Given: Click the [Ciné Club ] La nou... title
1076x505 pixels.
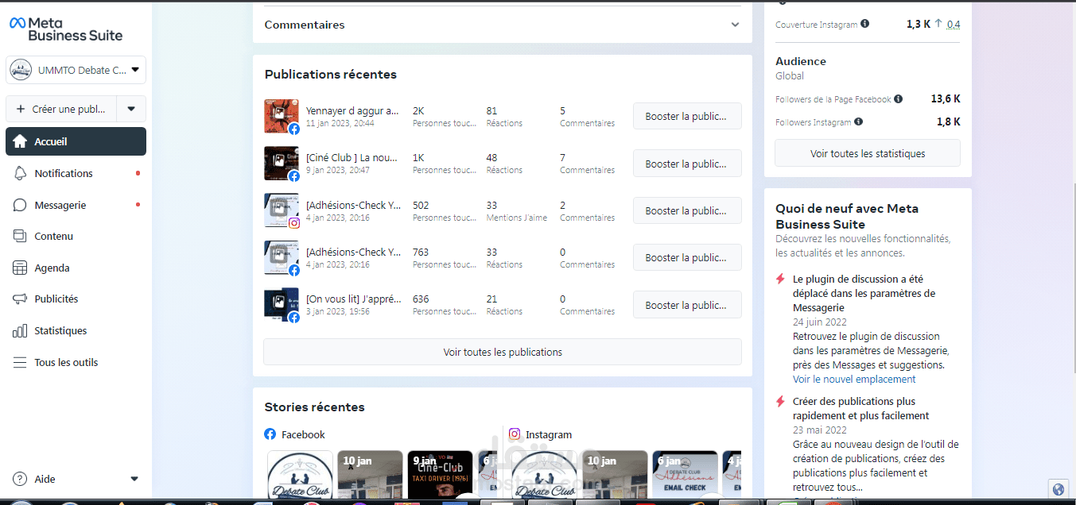Looking at the screenshot, I should click(352, 158).
